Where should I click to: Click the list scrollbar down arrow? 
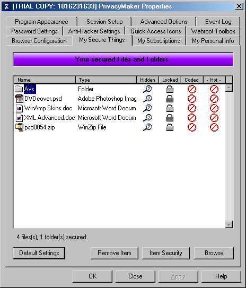(x=229, y=224)
